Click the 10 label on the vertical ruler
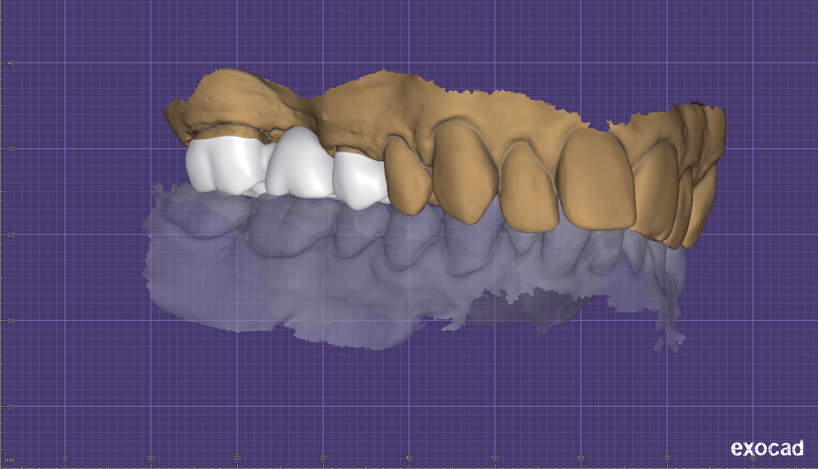 [x=10, y=320]
